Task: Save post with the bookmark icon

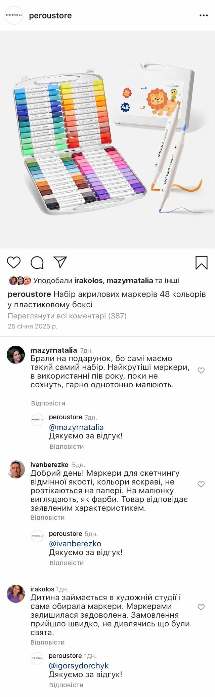Action: click(201, 263)
